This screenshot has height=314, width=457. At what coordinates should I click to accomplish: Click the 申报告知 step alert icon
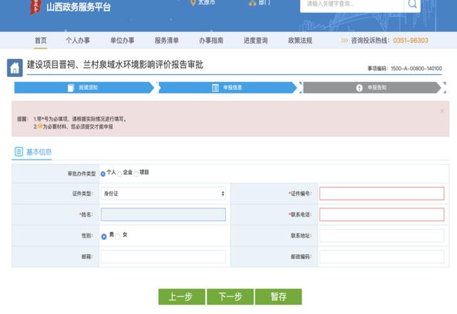coord(359,88)
